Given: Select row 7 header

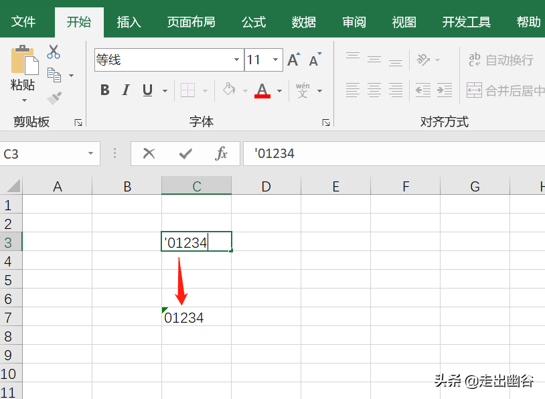Looking at the screenshot, I should 11,317.
